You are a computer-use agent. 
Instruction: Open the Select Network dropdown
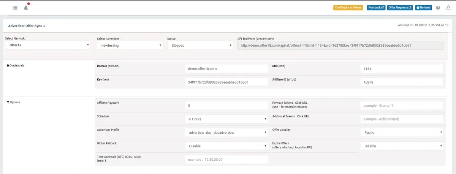click(48, 45)
